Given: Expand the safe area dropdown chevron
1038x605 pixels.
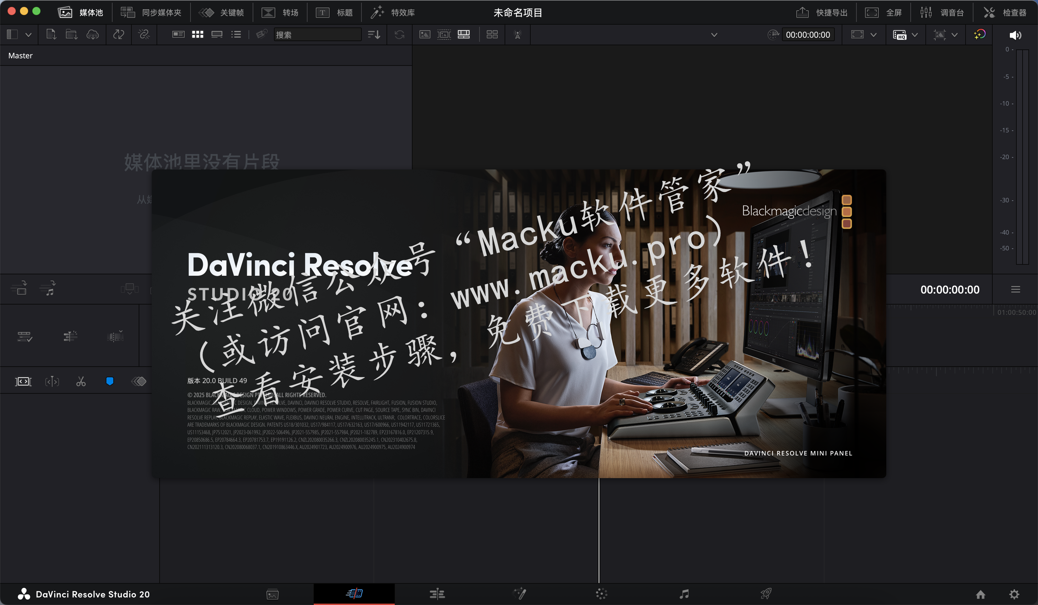Looking at the screenshot, I should (x=873, y=35).
